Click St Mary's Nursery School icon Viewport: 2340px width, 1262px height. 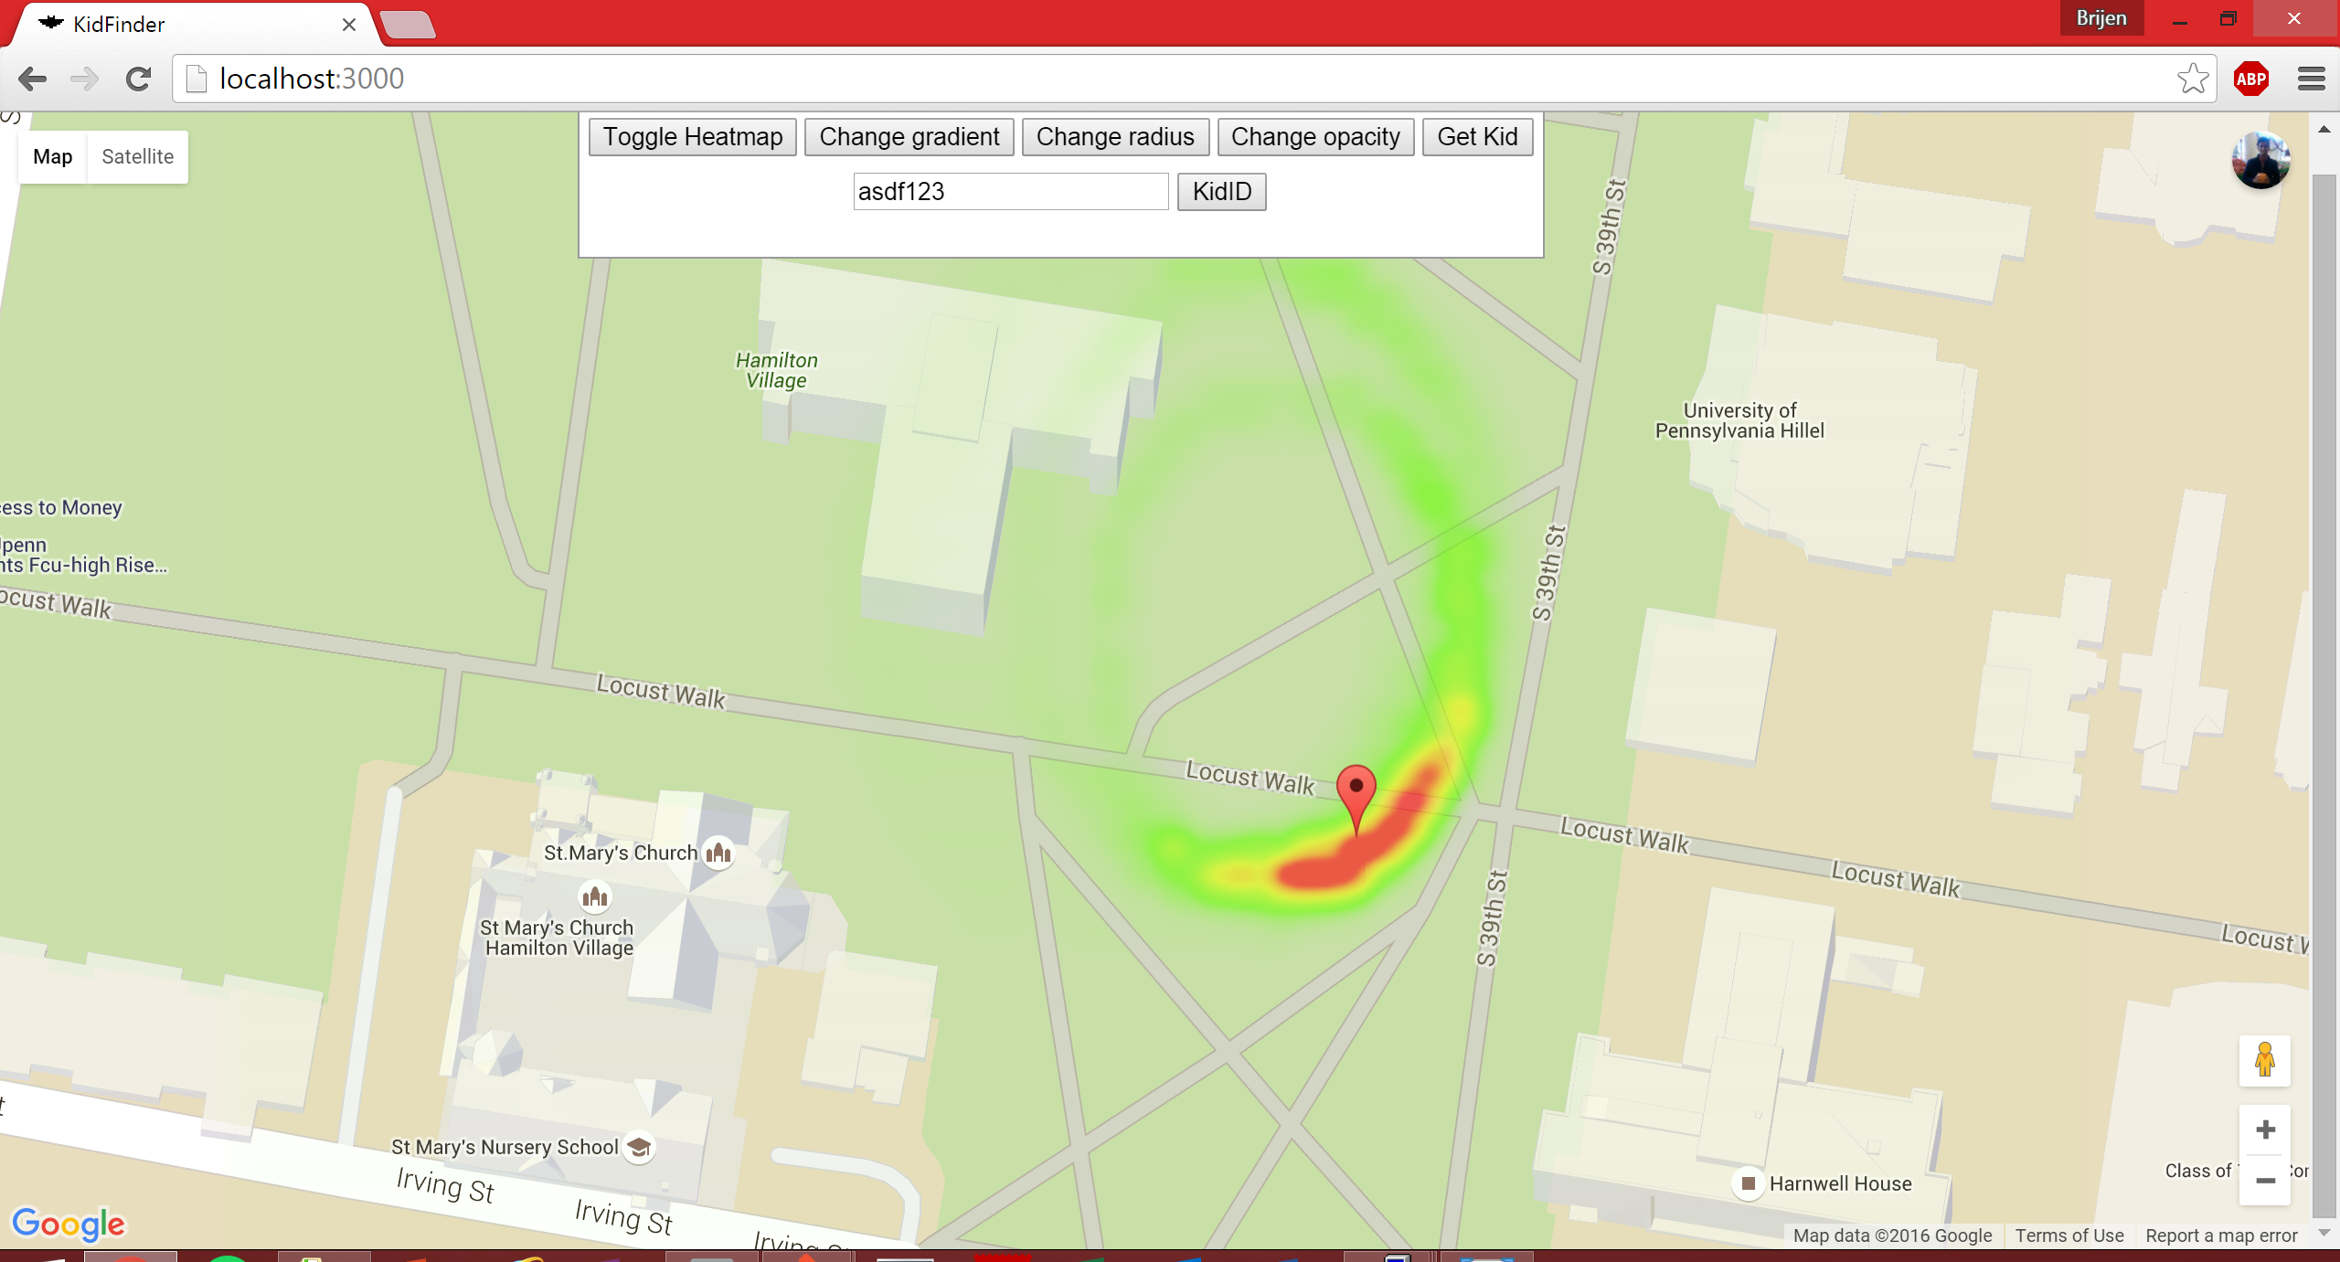(x=639, y=1147)
